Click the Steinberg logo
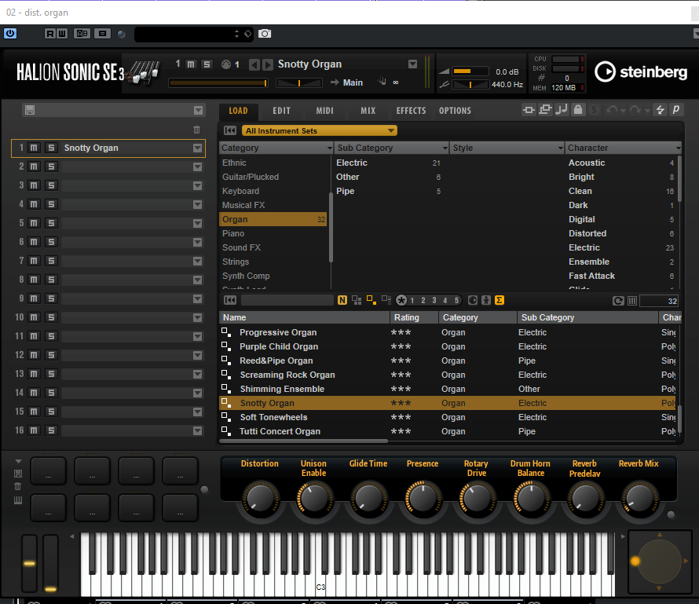The image size is (699, 604). pyautogui.click(x=641, y=71)
